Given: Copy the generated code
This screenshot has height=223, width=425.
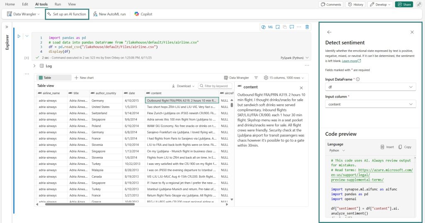Looking at the screenshot, I should (x=405, y=147).
